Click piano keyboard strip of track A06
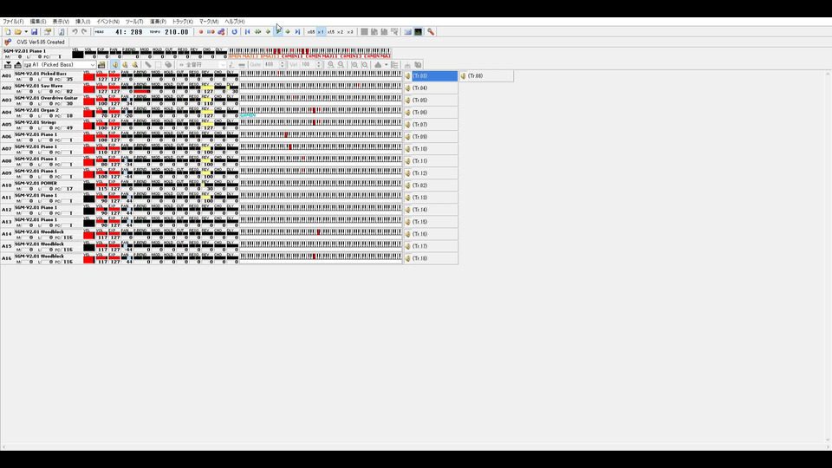Screen dimensions: 832x468 click(321, 135)
